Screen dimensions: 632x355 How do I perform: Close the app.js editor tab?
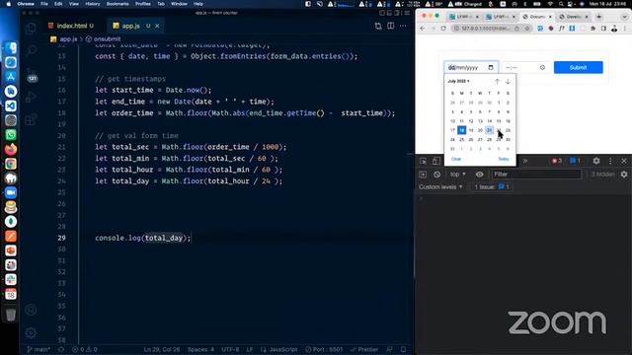tap(157, 26)
